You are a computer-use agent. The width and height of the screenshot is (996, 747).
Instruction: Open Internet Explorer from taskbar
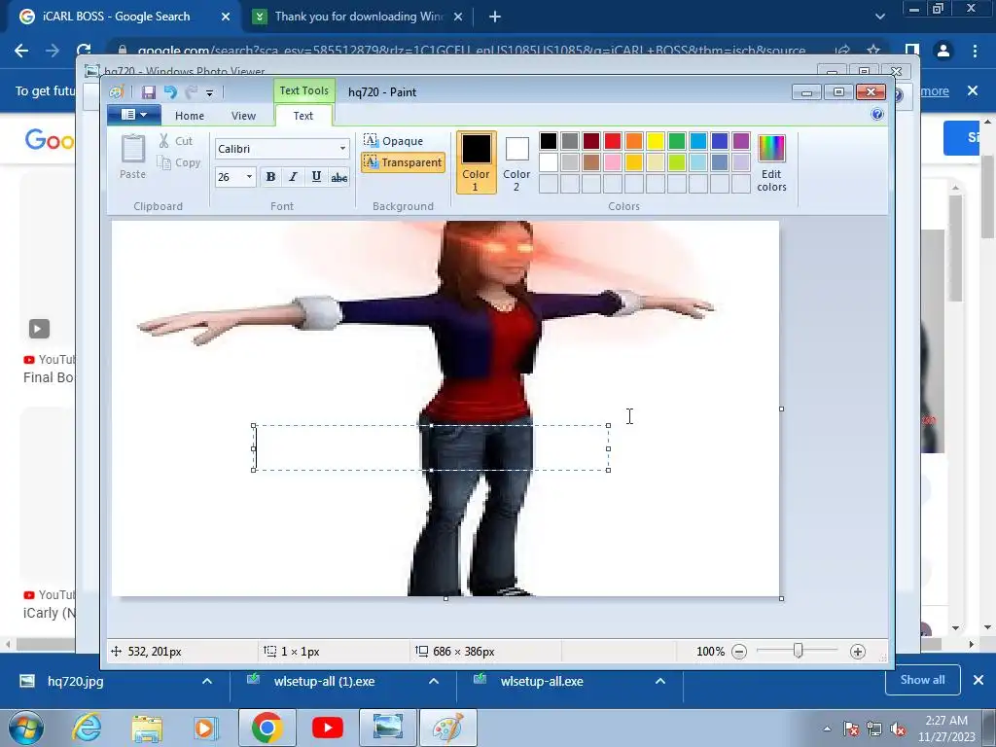coord(87,728)
